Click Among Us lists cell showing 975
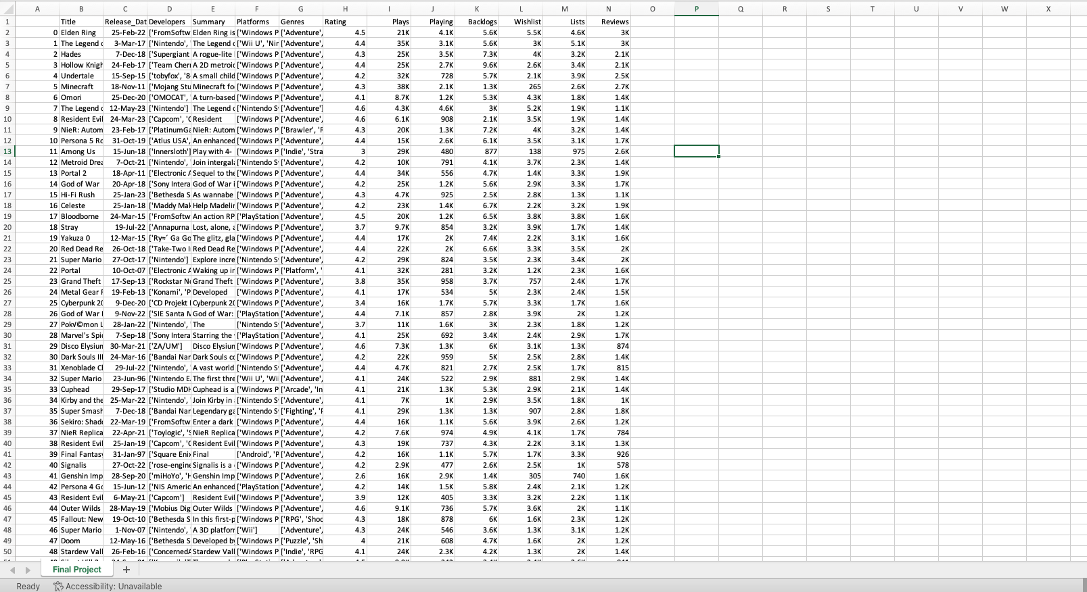 565,151
